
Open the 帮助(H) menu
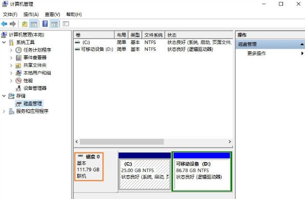tap(74, 14)
